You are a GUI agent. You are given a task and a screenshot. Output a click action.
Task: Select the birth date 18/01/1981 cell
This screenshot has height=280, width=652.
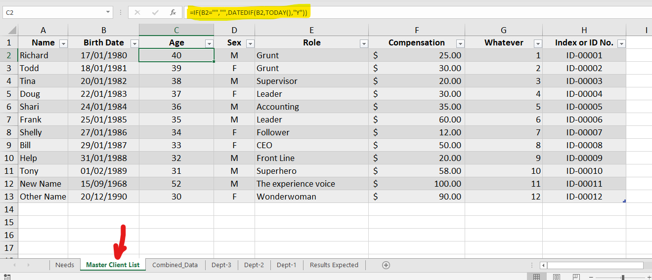[104, 68]
